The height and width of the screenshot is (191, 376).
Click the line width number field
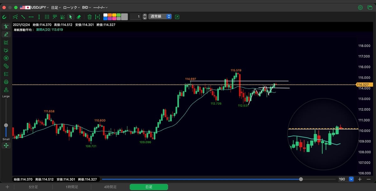[136, 17]
